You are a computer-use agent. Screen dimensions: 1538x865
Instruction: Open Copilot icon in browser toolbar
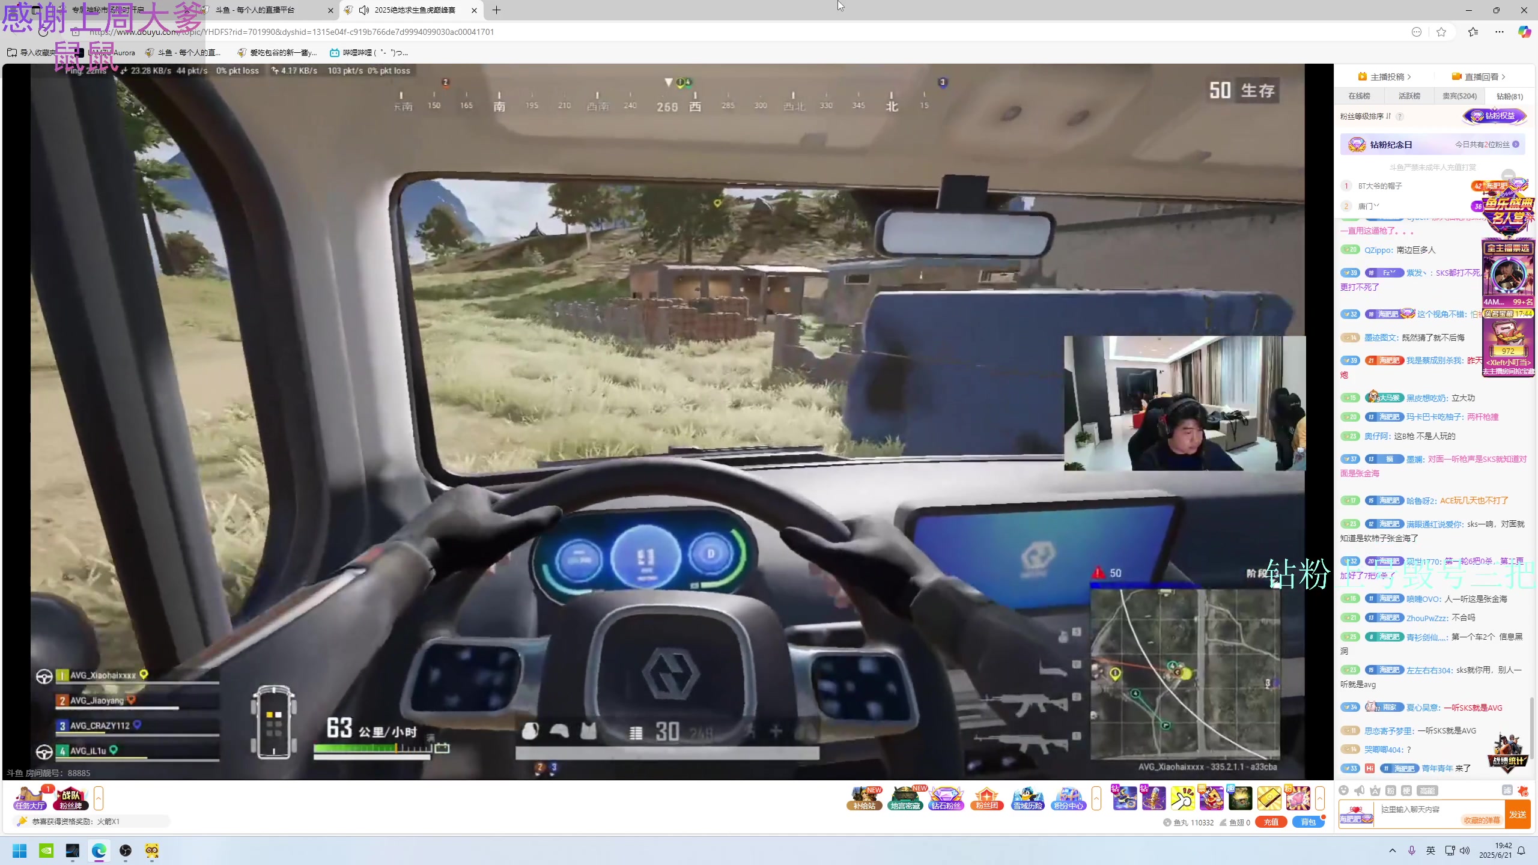point(1524,32)
